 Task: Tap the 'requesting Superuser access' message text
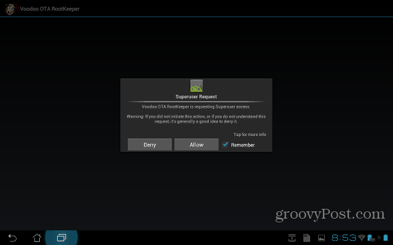click(196, 107)
